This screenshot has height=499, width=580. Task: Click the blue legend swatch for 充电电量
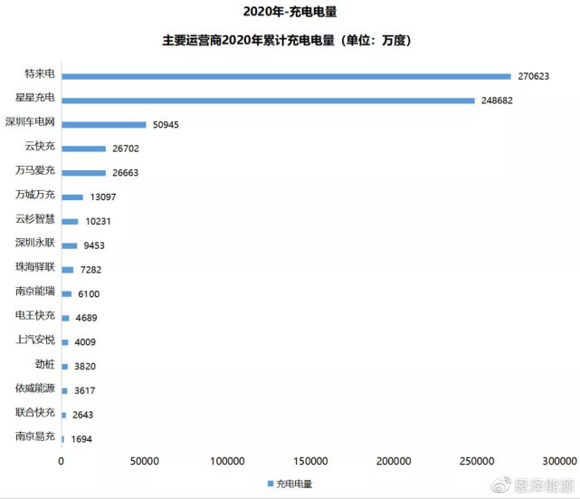[x=271, y=484]
